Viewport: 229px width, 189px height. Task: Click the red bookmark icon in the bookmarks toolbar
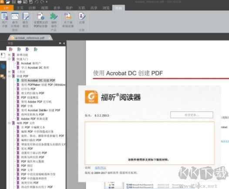click(x=11, y=49)
